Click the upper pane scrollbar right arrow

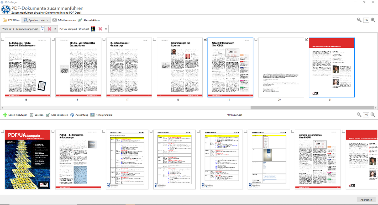[376, 108]
